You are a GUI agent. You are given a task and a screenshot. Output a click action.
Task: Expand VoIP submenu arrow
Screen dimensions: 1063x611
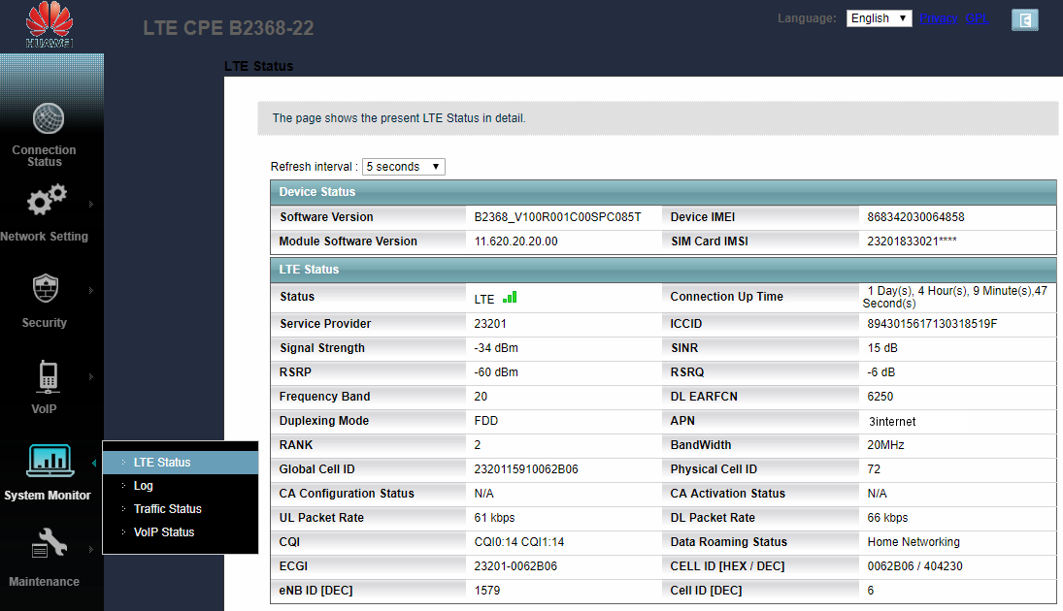point(91,376)
